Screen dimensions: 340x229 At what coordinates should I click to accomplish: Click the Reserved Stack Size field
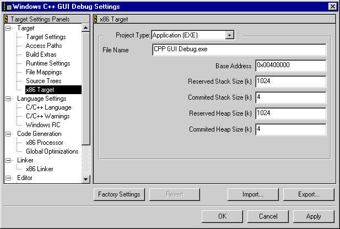tap(290, 81)
